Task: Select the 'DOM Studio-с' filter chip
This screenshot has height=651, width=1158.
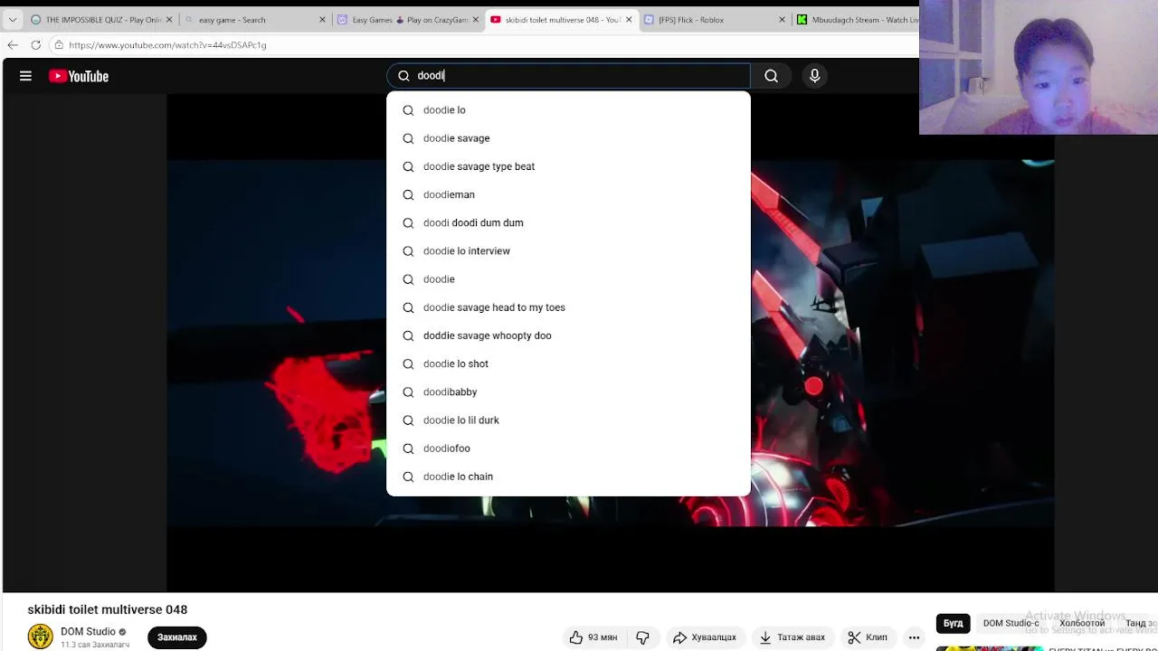Action: (1011, 623)
